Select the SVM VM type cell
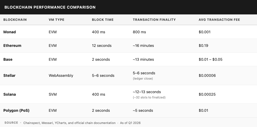 pos(53,94)
